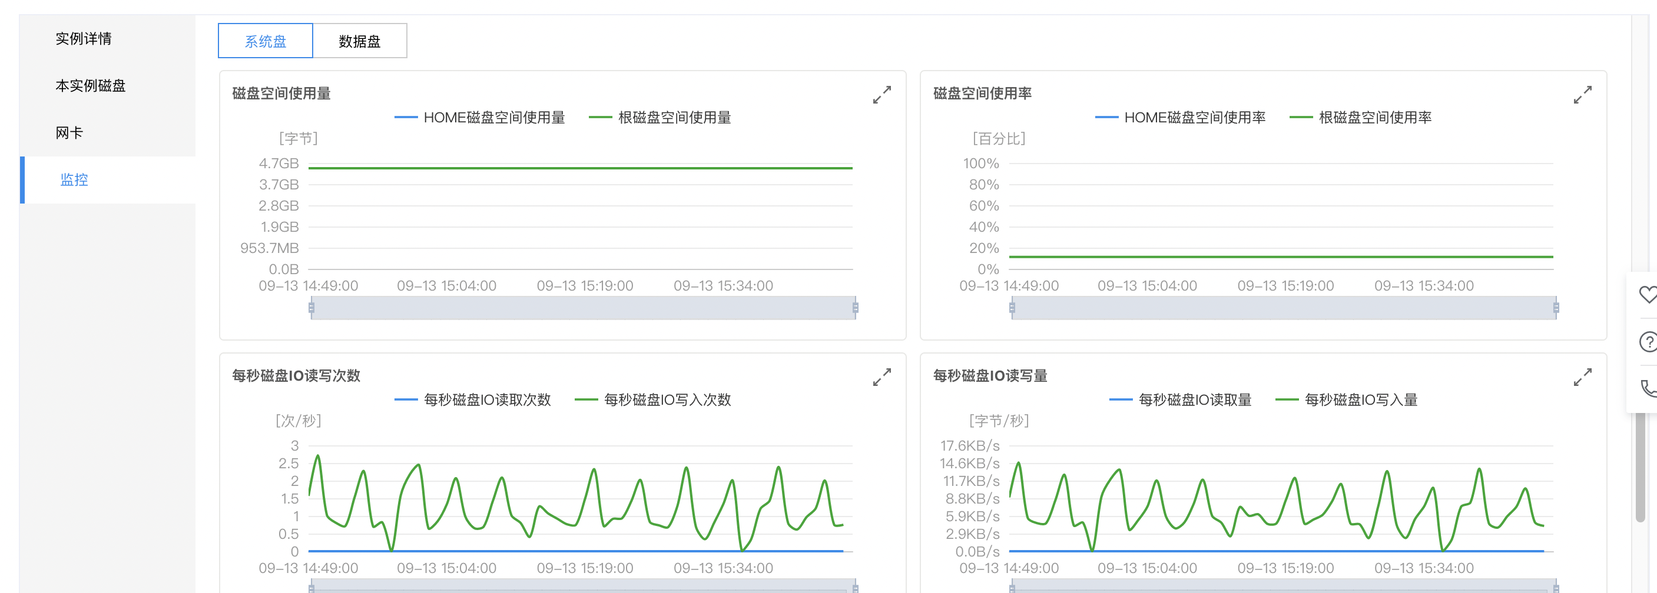Click the 磁盘空间使用率 range slider bar
This screenshot has width=1657, height=593.
coord(1284,308)
